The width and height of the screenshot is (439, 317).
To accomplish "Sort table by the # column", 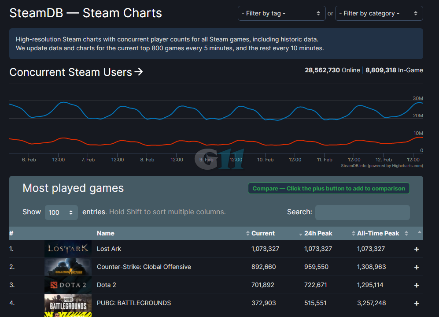I will pyautogui.click(x=11, y=233).
